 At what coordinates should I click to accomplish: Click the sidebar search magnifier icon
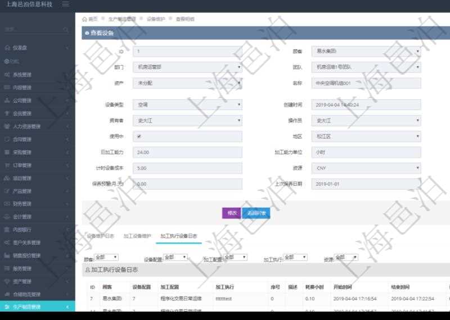[66, 30]
